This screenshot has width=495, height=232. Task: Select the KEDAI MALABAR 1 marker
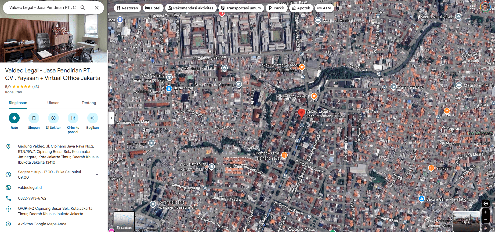pyautogui.click(x=314, y=96)
